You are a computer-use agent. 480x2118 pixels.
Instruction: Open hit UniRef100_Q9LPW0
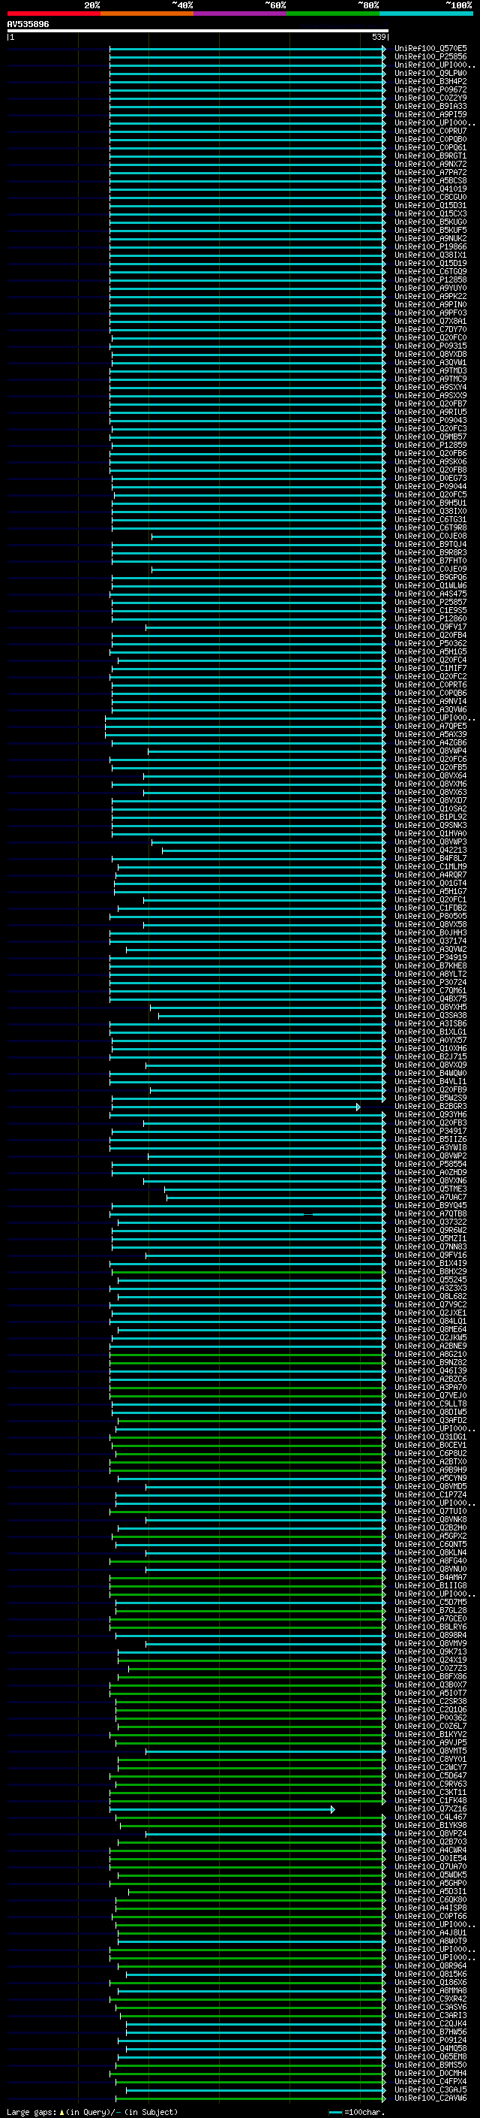430,74
